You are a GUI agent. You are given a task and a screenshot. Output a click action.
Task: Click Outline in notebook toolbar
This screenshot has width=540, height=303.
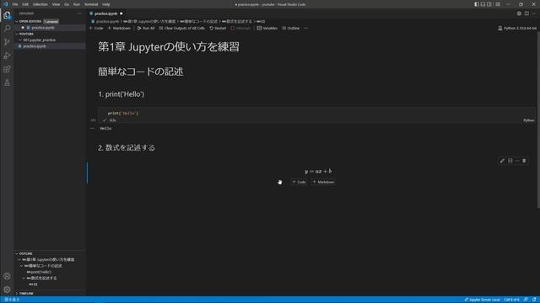click(290, 28)
